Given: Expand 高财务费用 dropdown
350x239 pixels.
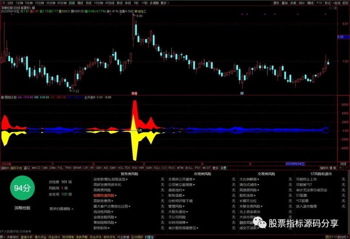Looking at the screenshot, I should 103,201.
